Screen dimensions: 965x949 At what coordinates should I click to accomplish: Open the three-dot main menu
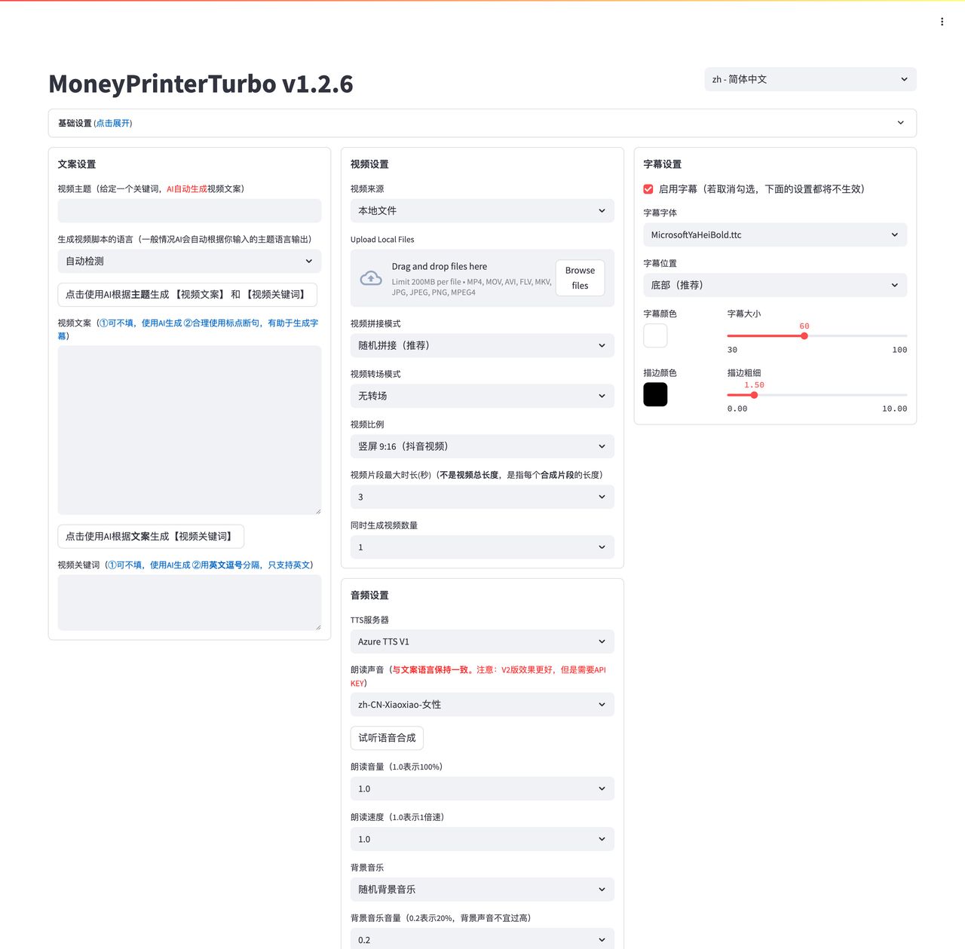(x=942, y=22)
